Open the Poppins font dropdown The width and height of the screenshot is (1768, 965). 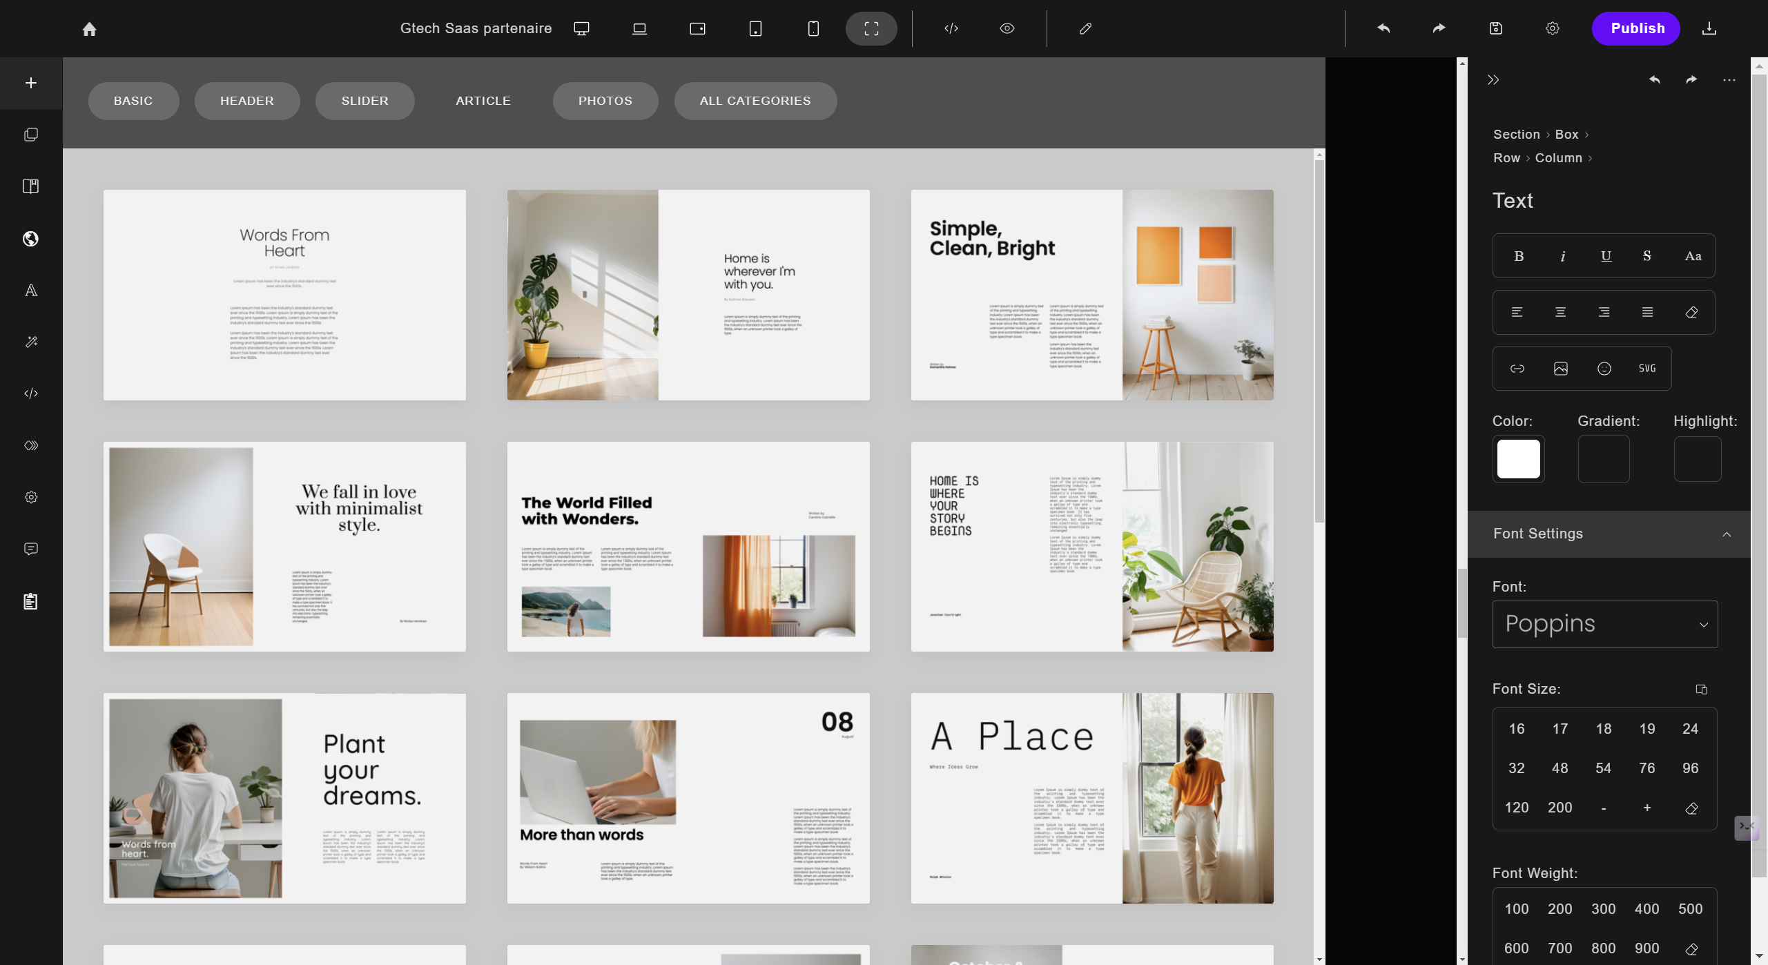click(1604, 624)
